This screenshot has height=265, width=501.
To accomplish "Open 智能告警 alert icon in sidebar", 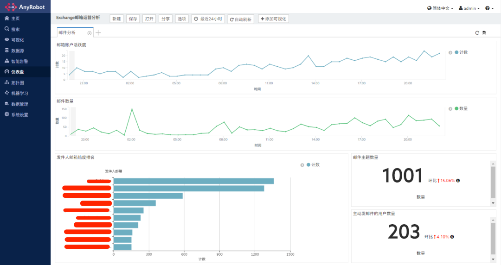I will pyautogui.click(x=6, y=61).
